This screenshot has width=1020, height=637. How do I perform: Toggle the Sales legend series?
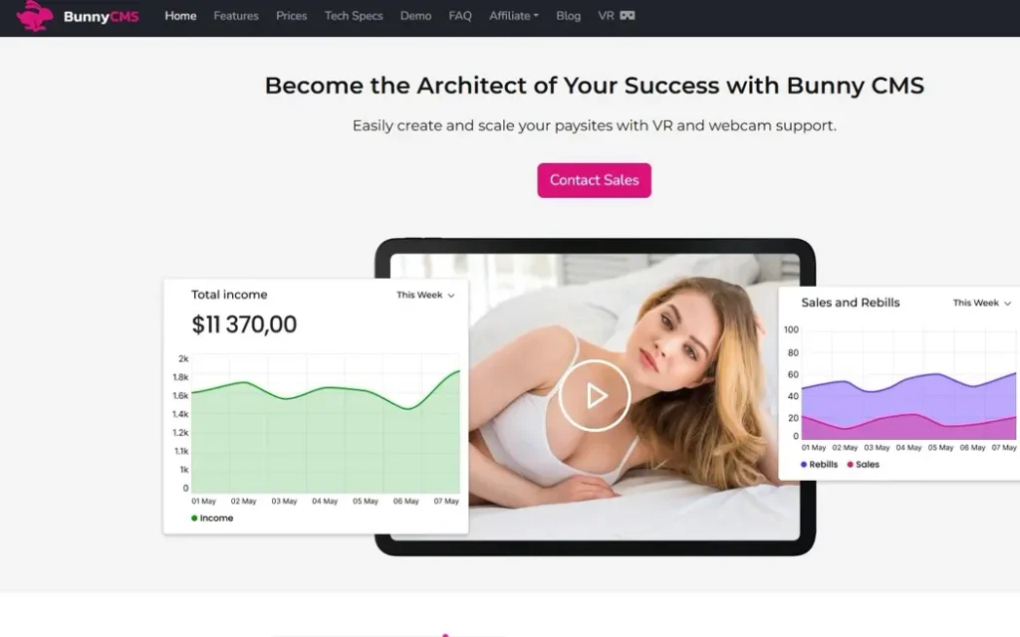(x=864, y=464)
